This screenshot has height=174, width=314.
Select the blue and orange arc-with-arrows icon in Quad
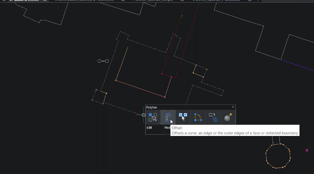point(198,117)
